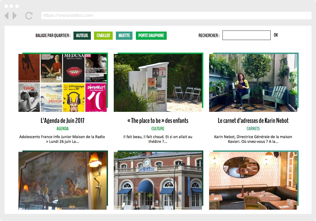Select the Muette quartier filter
Screen dimensions: 316x221
click(x=124, y=36)
